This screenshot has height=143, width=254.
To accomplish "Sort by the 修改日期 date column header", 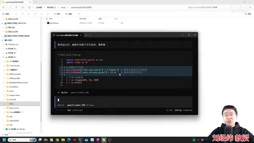I will click(x=83, y=19).
